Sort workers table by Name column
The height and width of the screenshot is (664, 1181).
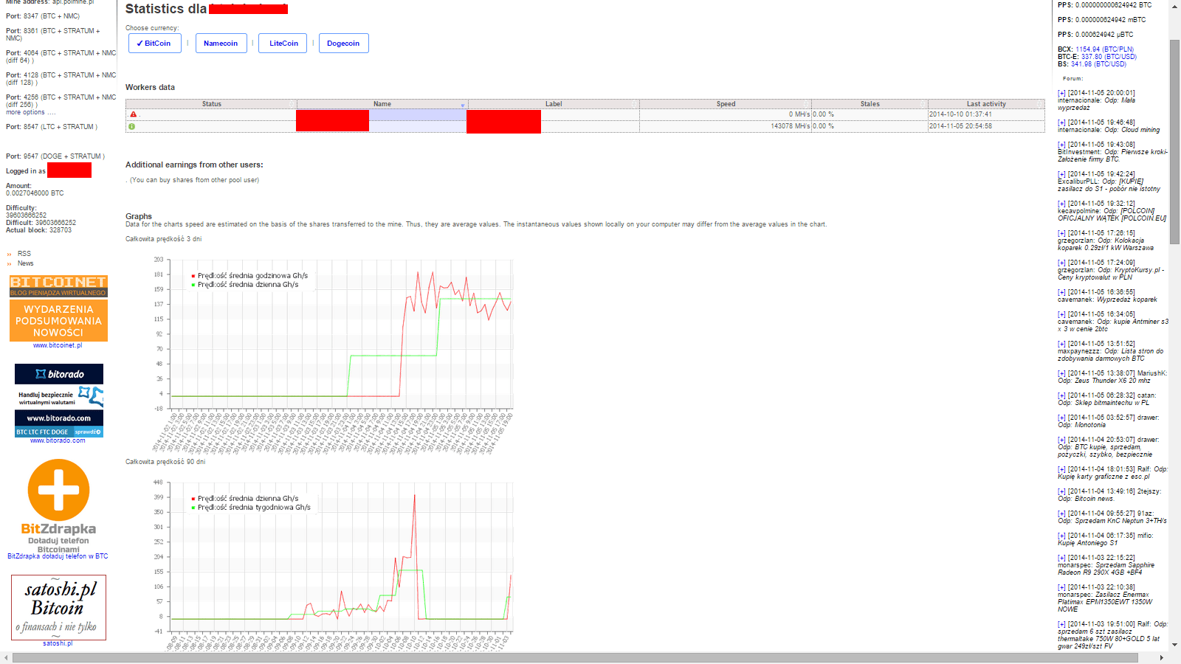pyautogui.click(x=382, y=104)
